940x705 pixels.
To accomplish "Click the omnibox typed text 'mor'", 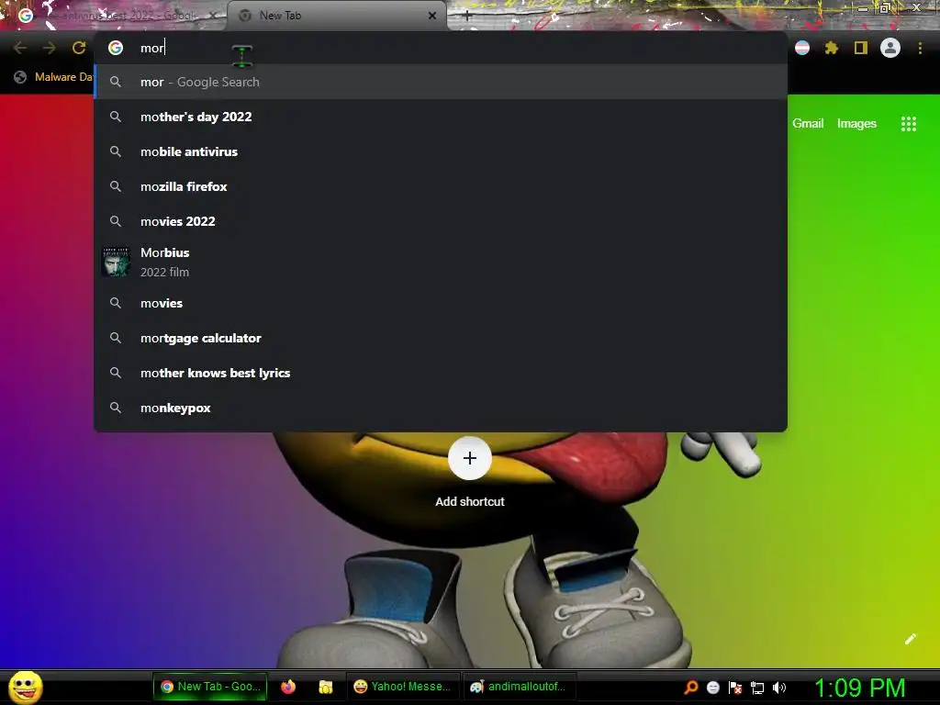I will (x=151, y=48).
